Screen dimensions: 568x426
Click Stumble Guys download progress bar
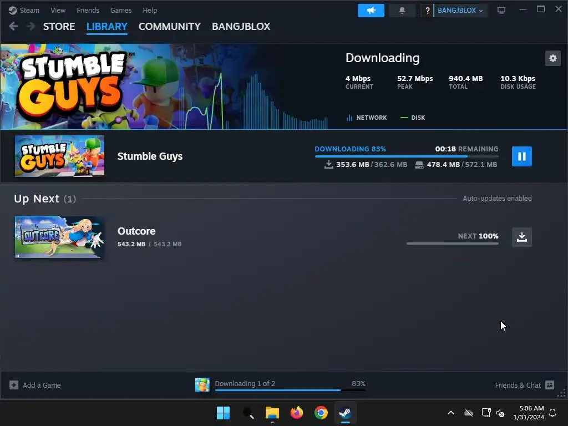tap(407, 156)
